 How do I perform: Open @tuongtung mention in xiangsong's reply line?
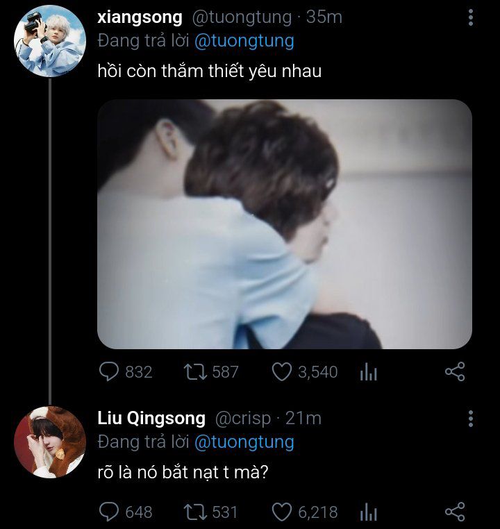pyautogui.click(x=244, y=41)
